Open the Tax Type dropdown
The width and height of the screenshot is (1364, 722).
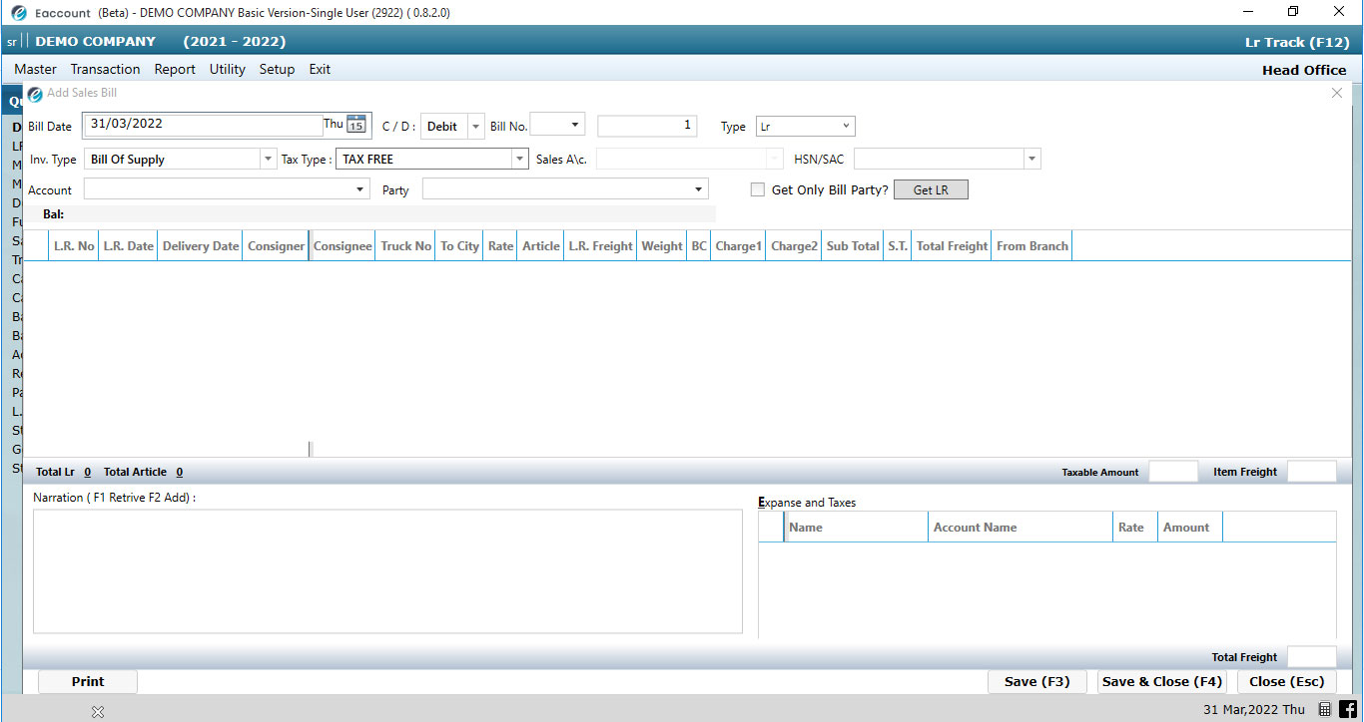point(518,158)
